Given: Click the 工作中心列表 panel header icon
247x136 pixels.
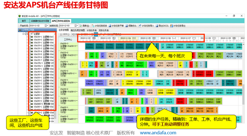Looking at the screenshot, I should coord(20,30).
